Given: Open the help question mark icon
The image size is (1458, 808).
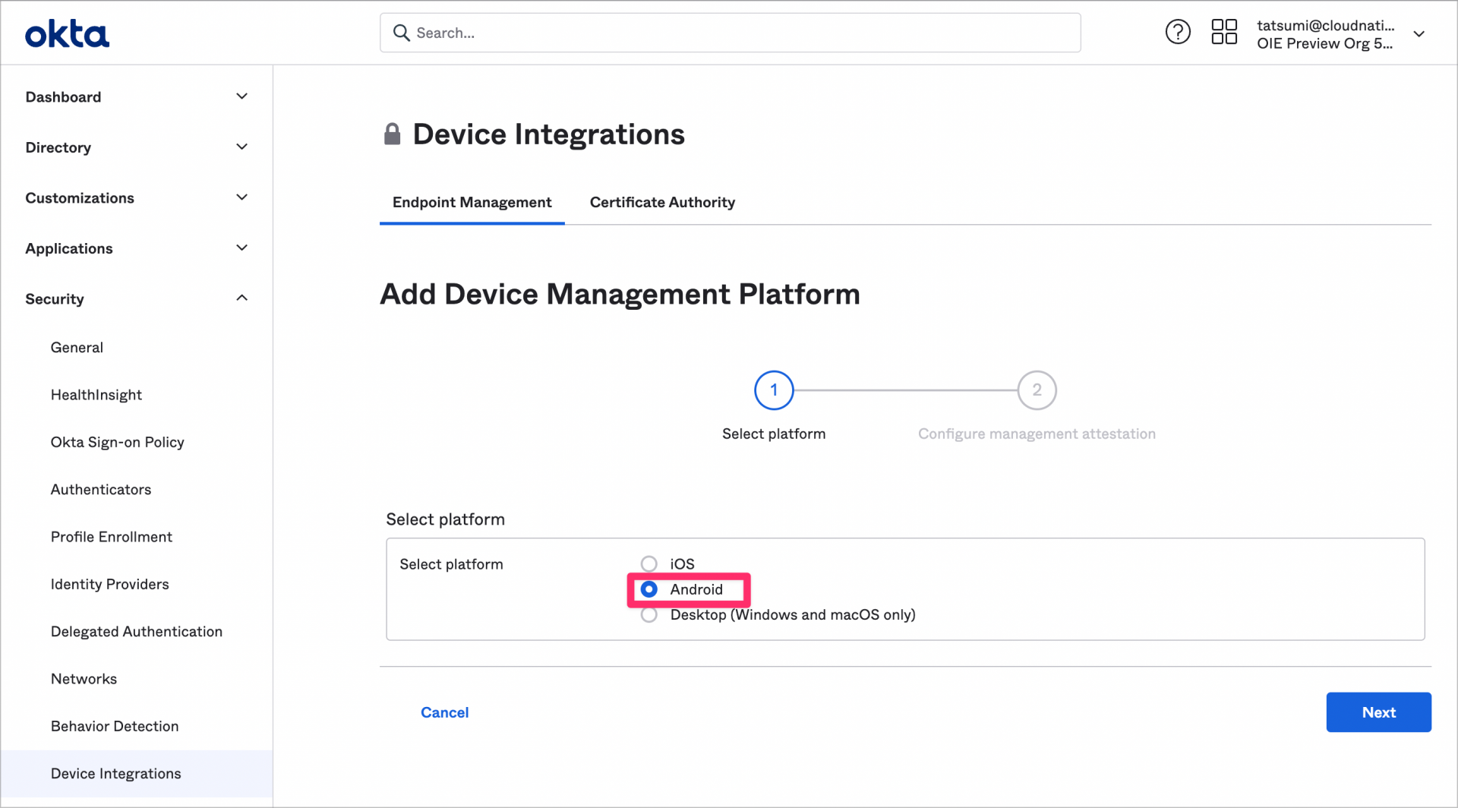Looking at the screenshot, I should tap(1178, 31).
